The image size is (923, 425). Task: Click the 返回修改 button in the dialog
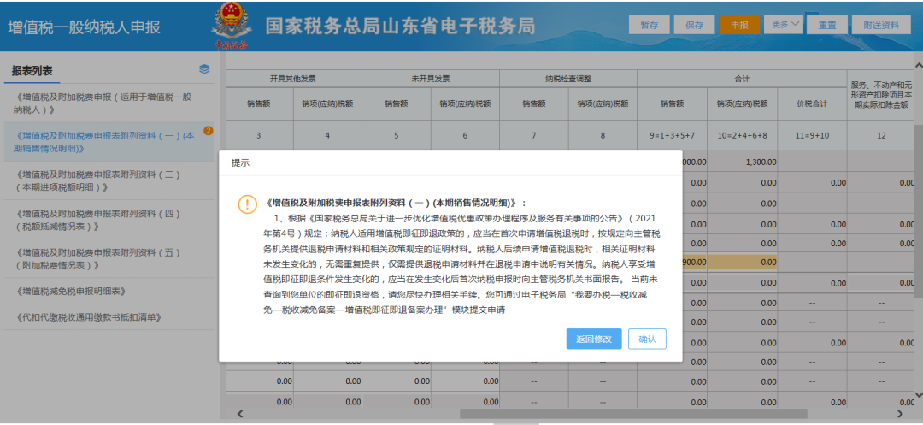pyautogui.click(x=594, y=339)
